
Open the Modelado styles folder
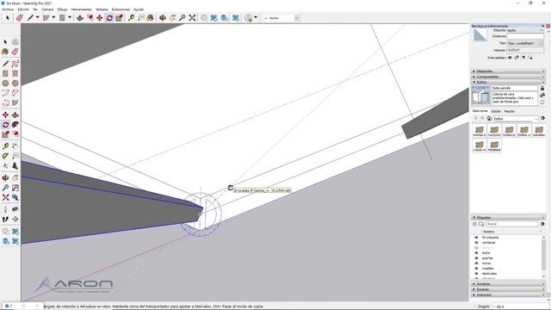494,146
